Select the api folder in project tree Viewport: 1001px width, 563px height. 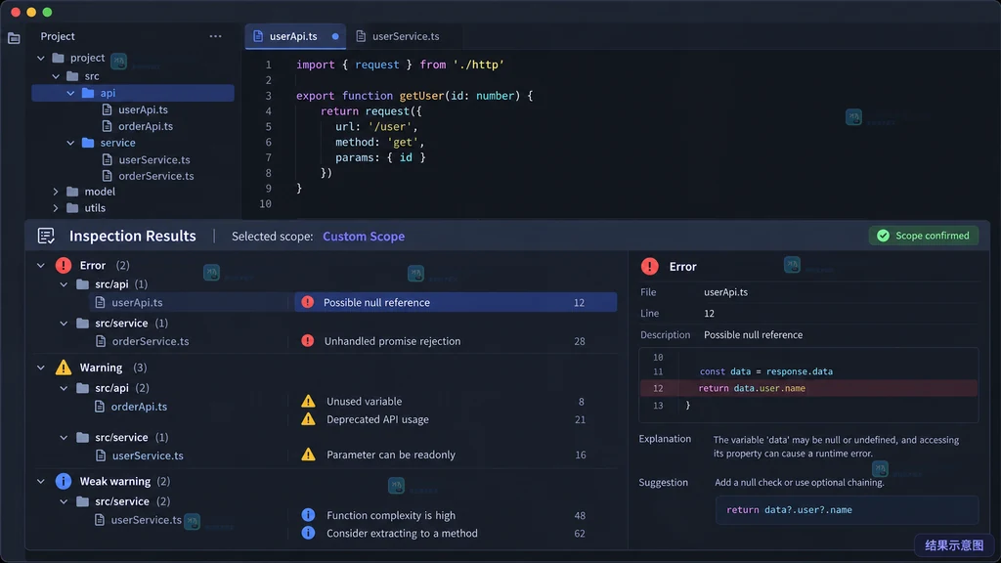tap(133, 93)
